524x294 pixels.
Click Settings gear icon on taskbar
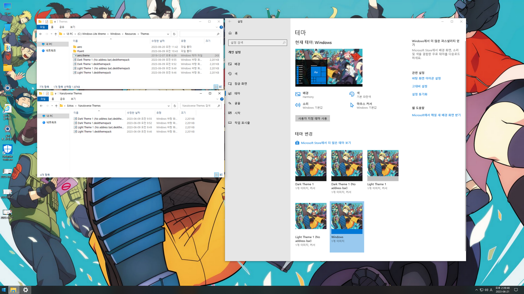(x=26, y=290)
